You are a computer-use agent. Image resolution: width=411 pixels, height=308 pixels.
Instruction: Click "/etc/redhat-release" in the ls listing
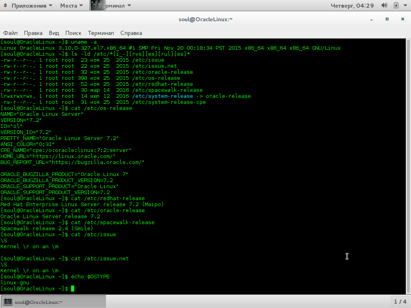pyautogui.click(x=163, y=84)
